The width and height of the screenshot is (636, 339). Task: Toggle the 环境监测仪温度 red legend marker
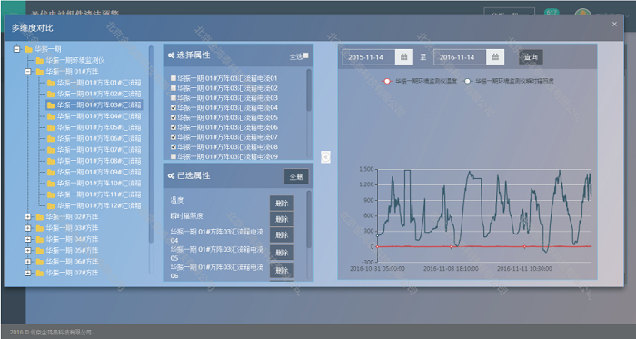tap(387, 81)
